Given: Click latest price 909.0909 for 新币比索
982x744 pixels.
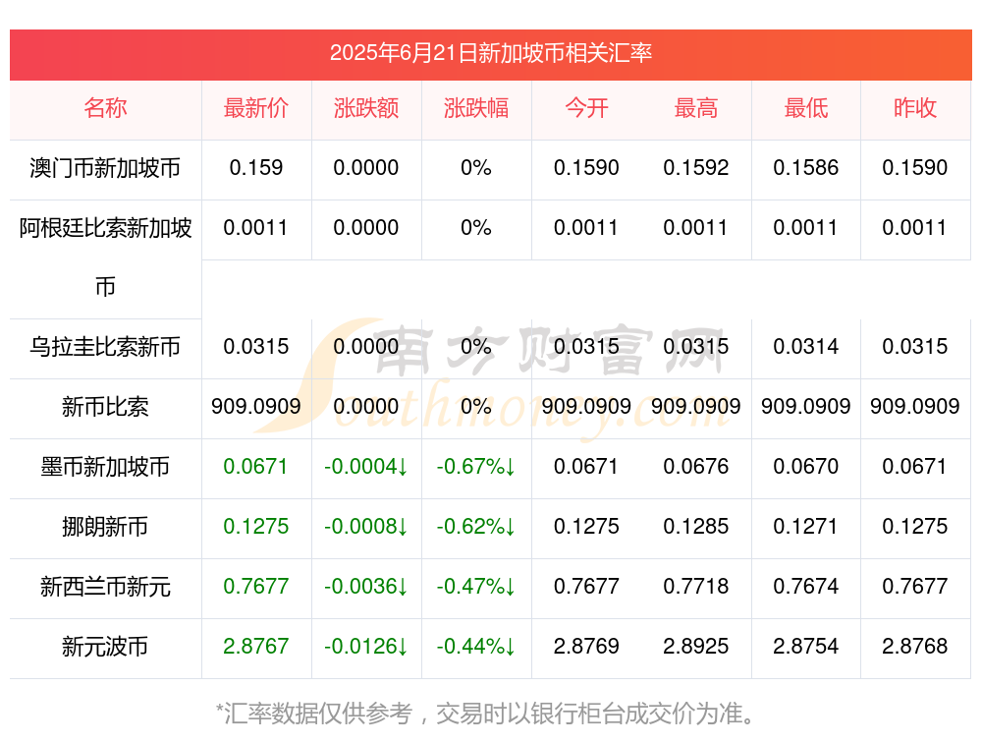Looking at the screenshot, I should [256, 406].
